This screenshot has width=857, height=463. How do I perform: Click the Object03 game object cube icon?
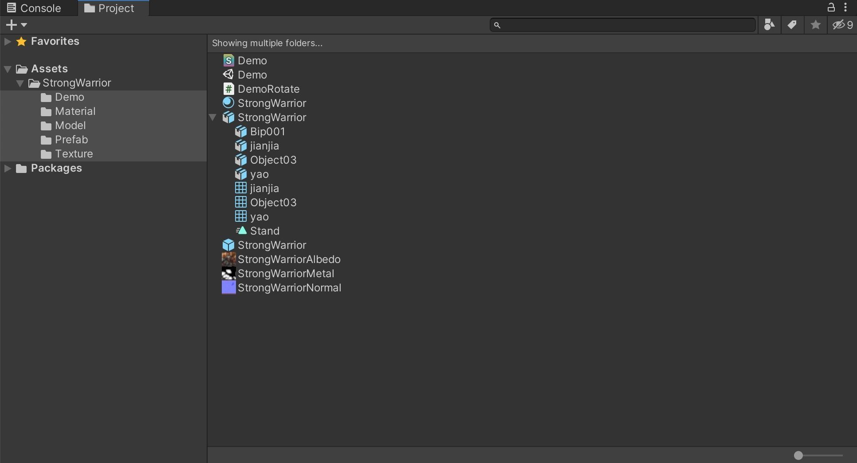tap(241, 160)
